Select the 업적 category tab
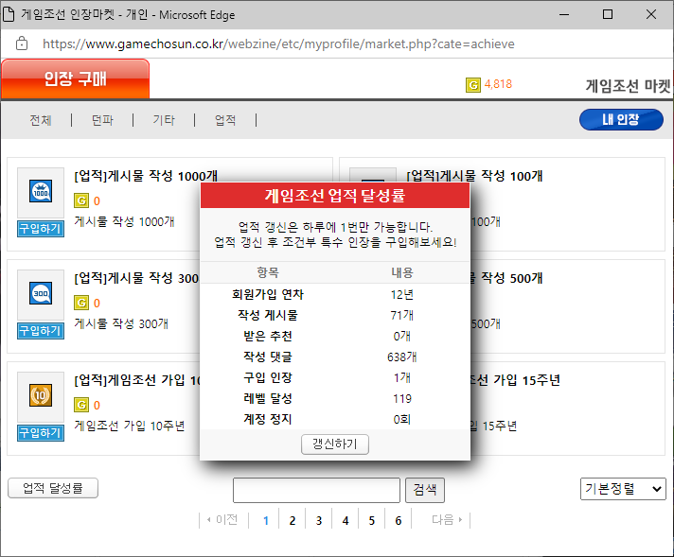 point(225,120)
